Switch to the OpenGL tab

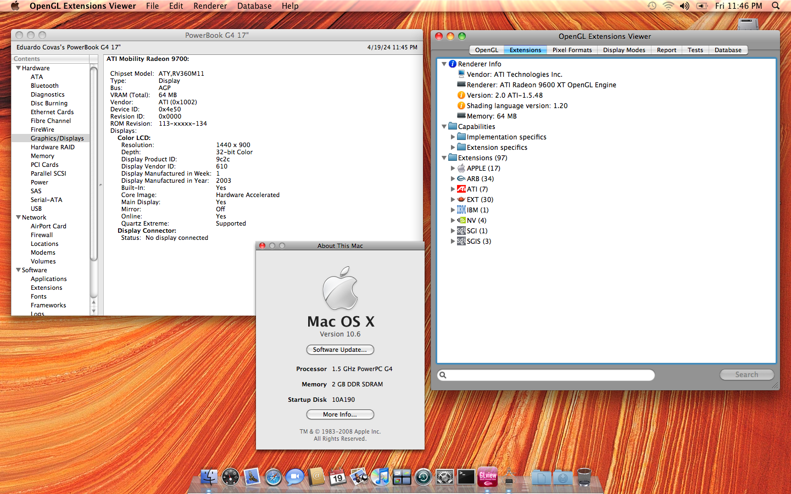[487, 50]
